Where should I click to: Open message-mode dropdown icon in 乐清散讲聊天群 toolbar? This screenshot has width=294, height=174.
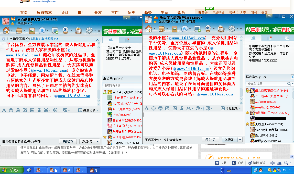[x=66, y=110]
